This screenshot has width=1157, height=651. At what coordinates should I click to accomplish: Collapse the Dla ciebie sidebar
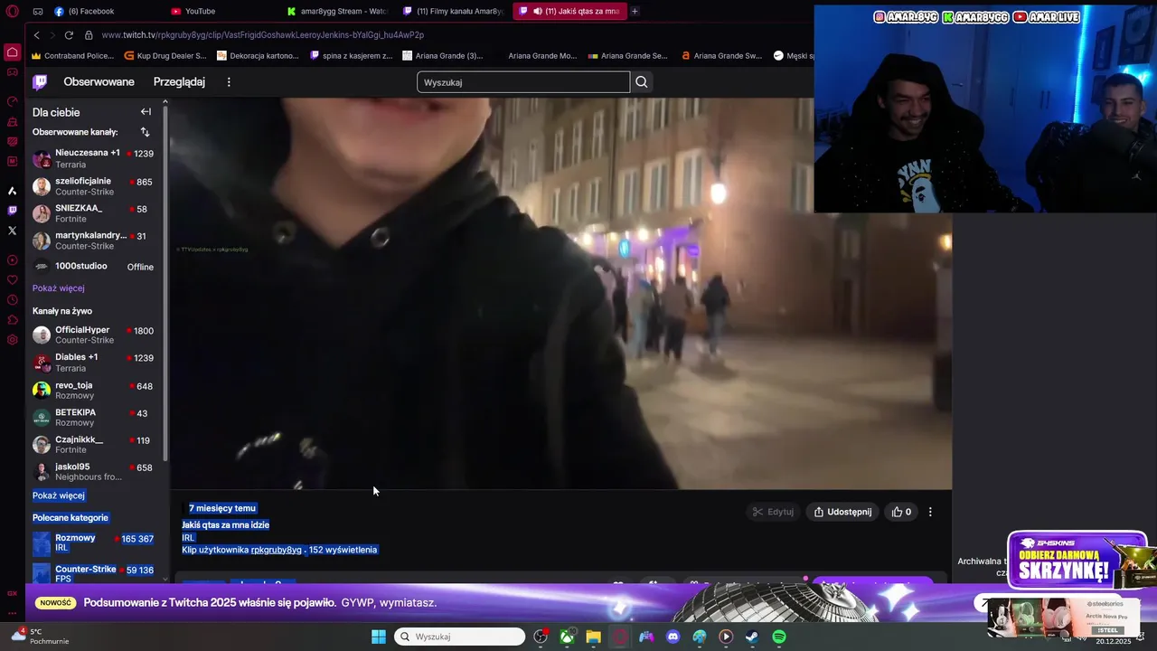point(146,112)
